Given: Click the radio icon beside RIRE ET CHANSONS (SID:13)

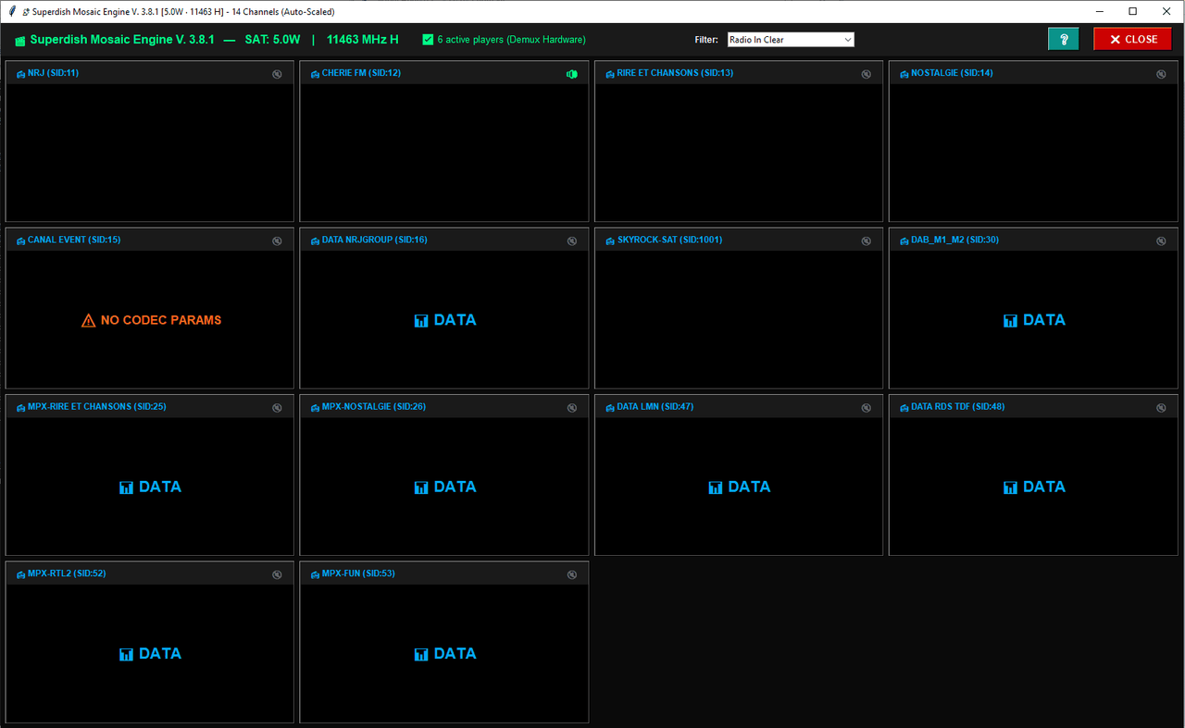Looking at the screenshot, I should (x=610, y=74).
